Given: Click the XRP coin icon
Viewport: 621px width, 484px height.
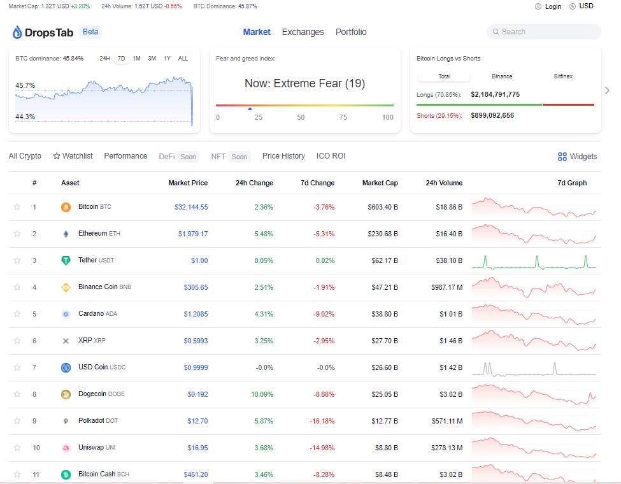Looking at the screenshot, I should click(66, 341).
